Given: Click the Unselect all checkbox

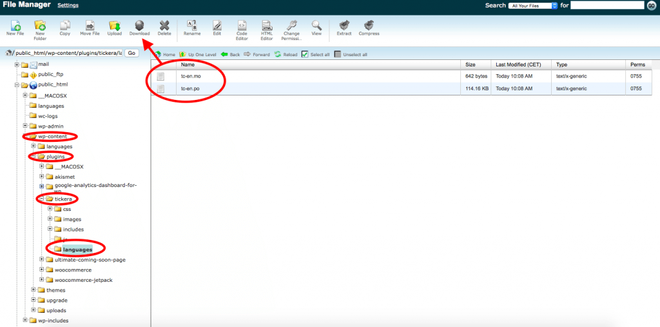Looking at the screenshot, I should tap(338, 54).
